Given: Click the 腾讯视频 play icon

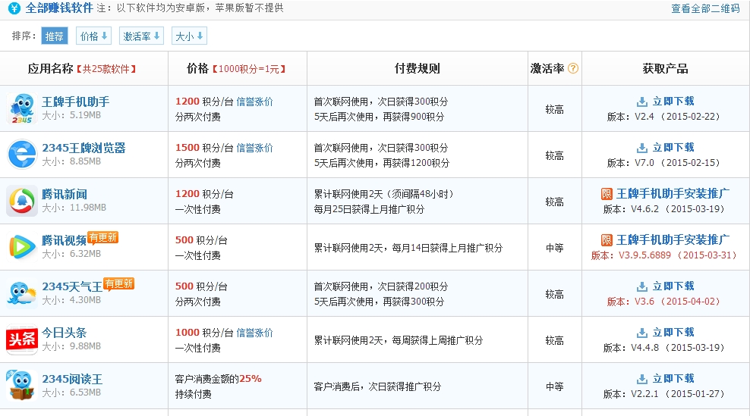Looking at the screenshot, I should point(22,247).
